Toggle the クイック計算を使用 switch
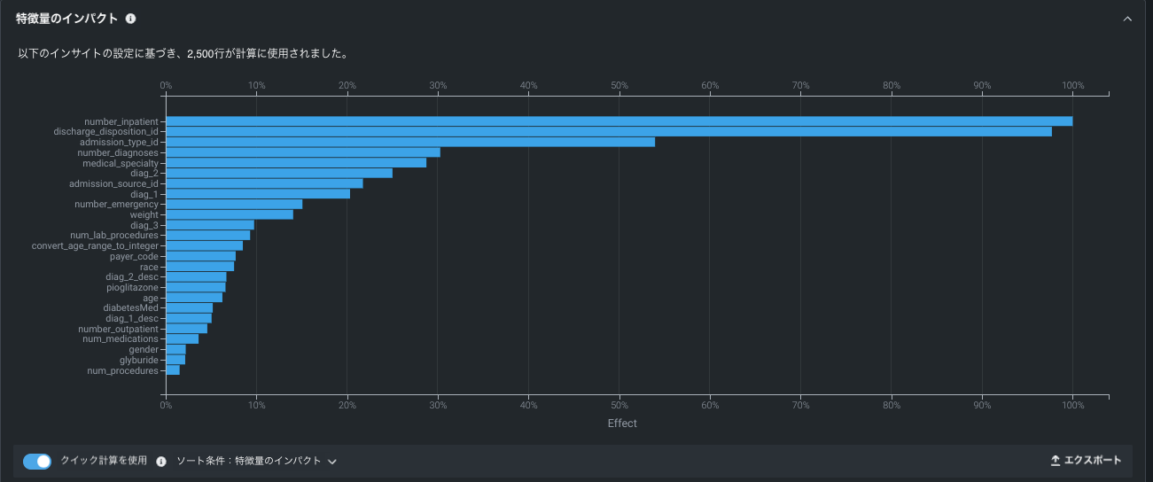The width and height of the screenshot is (1153, 482). tap(37, 462)
